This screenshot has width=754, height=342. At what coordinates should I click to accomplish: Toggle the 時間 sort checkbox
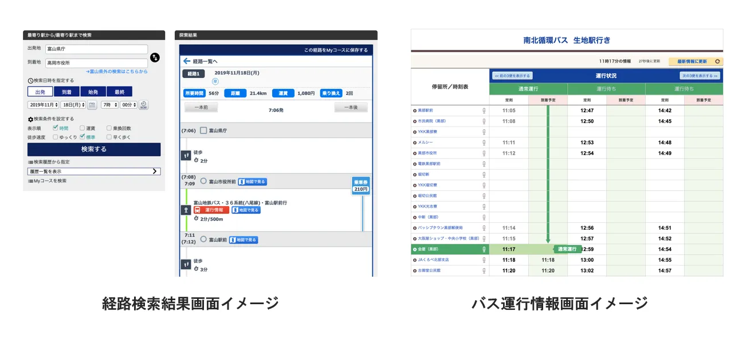(x=56, y=128)
